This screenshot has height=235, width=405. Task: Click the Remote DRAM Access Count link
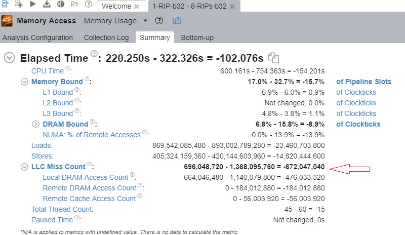tap(90, 188)
